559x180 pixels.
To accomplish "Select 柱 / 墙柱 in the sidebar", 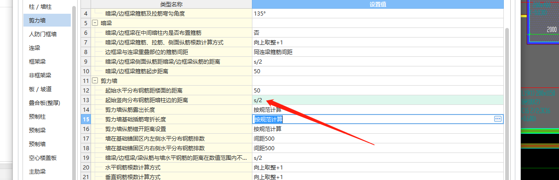I will click(40, 6).
